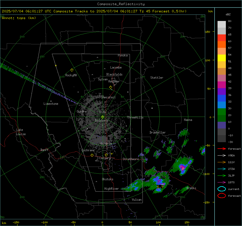Click the Limestone label

[51, 104]
